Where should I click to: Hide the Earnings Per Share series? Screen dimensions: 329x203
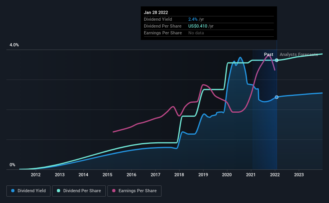pyautogui.click(x=135, y=191)
